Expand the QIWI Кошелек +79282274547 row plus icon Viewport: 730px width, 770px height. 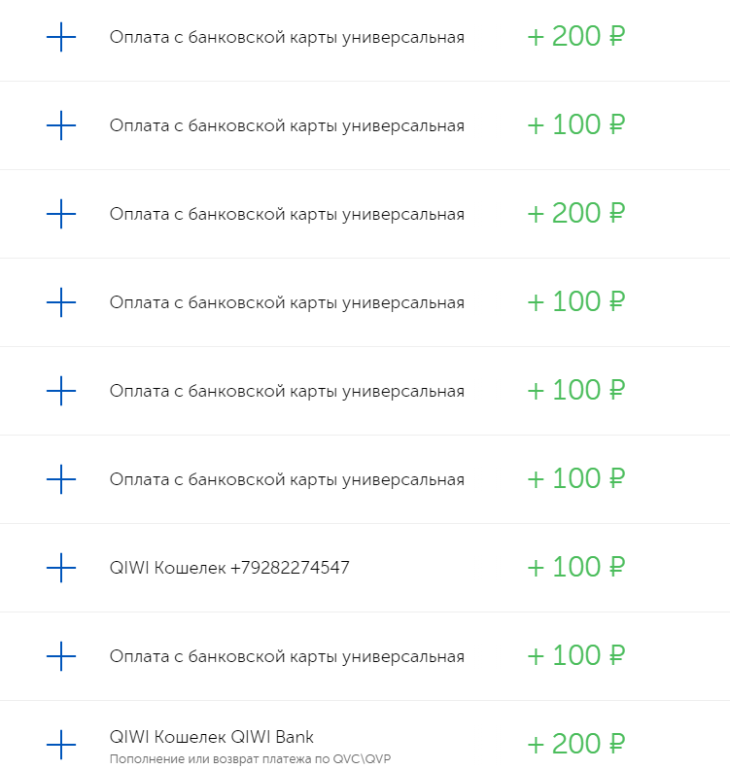pyautogui.click(x=61, y=568)
